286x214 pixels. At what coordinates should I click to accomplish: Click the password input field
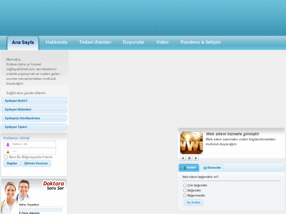coord(30,151)
